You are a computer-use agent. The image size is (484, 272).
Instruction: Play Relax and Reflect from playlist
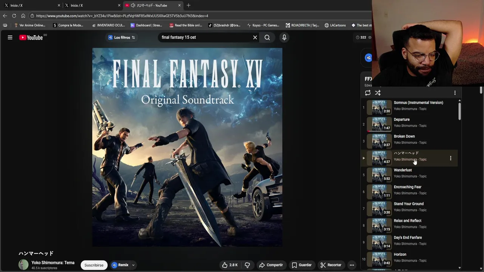[x=407, y=221]
